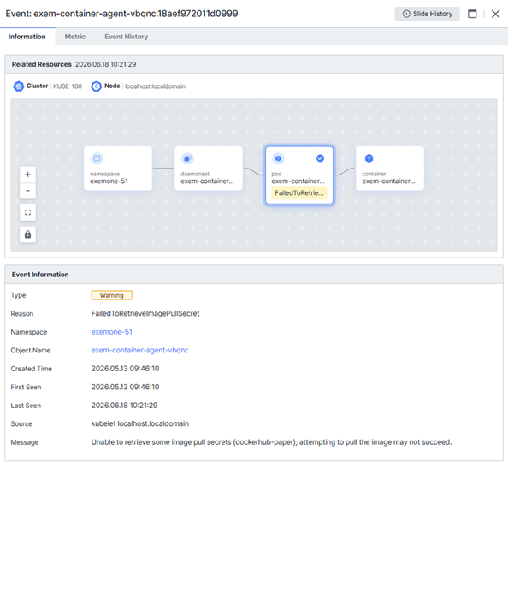Click the namespace icon in exemone-51 card

[x=97, y=158]
